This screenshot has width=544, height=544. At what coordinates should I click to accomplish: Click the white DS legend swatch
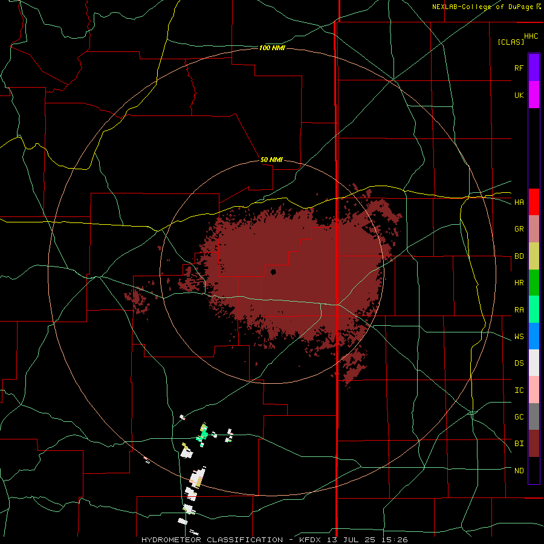534,363
